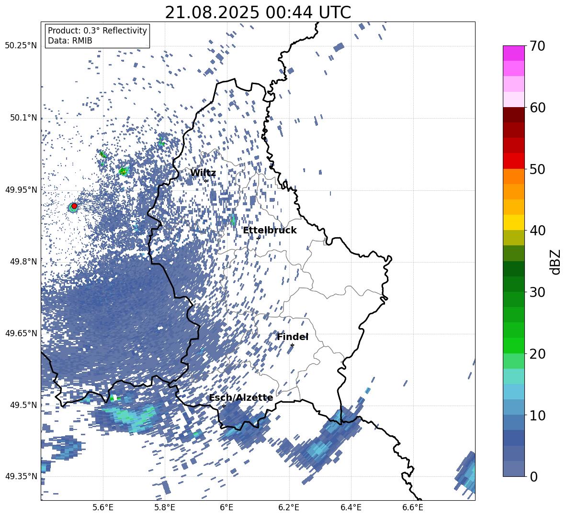Click the magenta top colorbar segment
This screenshot has width=567, height=517.
tap(513, 53)
